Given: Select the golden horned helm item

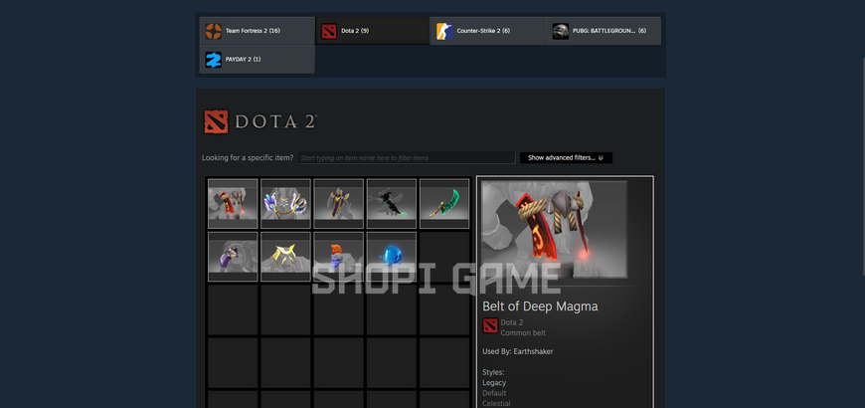Looking at the screenshot, I should pos(285,257).
